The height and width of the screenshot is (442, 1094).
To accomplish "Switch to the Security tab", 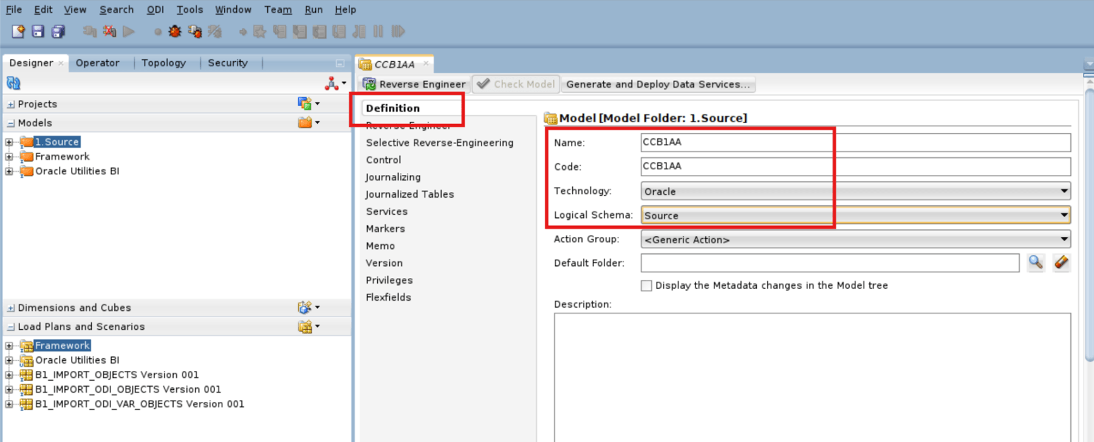I will pos(228,63).
